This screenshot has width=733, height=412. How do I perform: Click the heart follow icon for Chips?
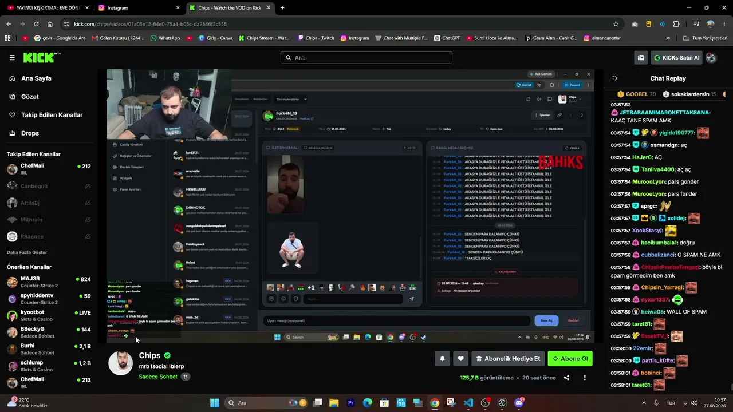(460, 359)
